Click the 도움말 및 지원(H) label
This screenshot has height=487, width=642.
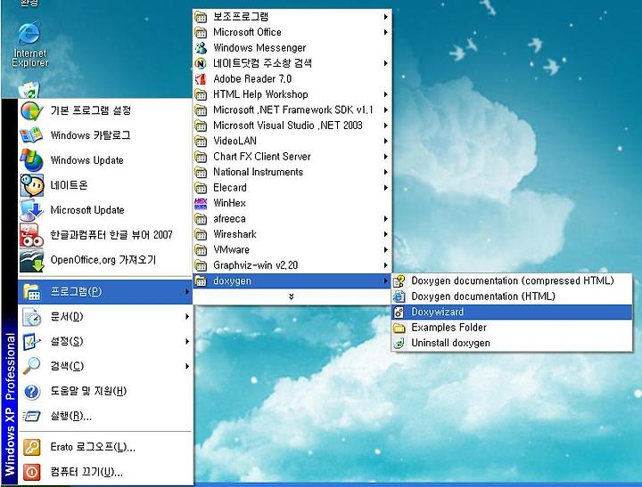point(88,392)
